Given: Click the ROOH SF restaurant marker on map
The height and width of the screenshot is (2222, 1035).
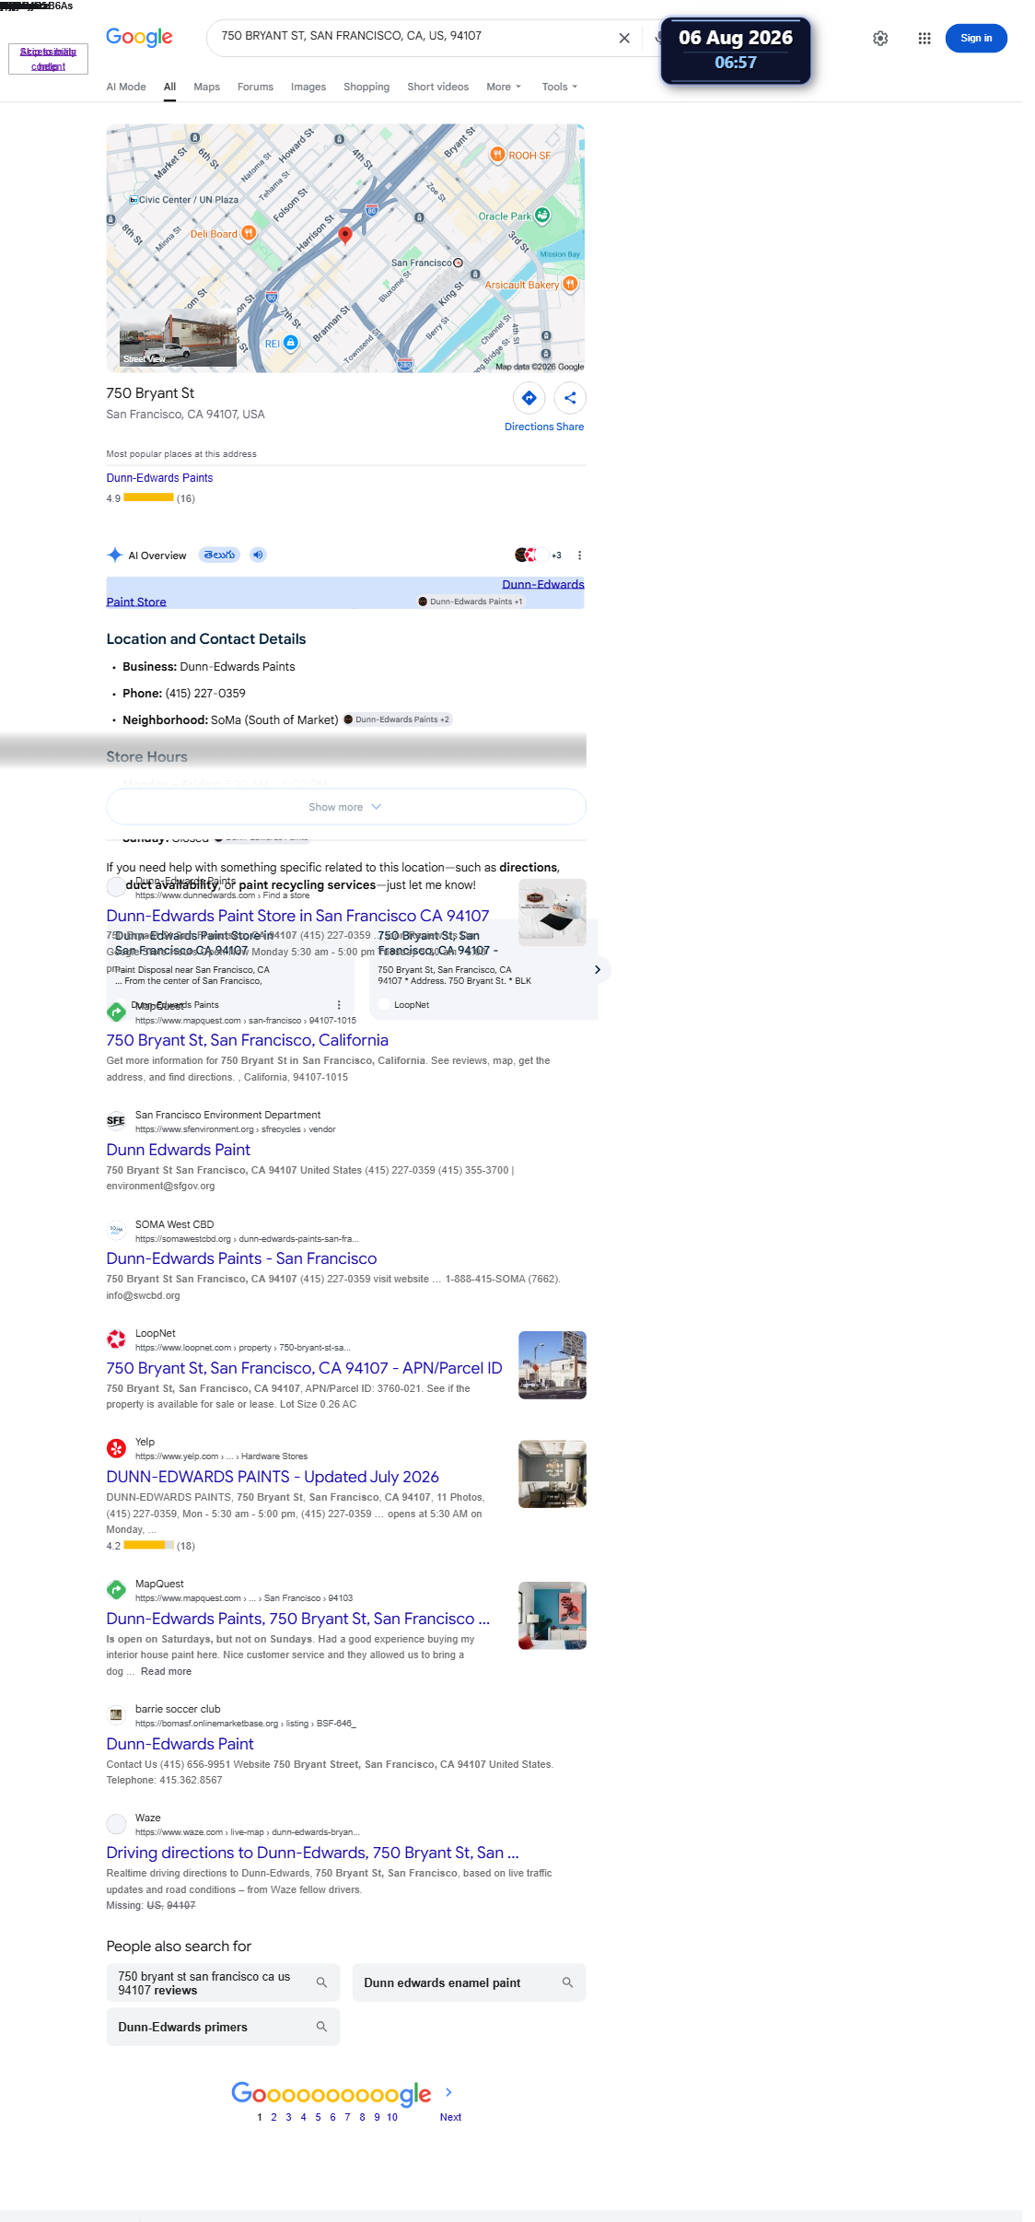Looking at the screenshot, I should (x=497, y=155).
